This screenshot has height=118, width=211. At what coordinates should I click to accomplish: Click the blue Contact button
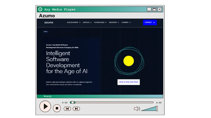click(150, 23)
